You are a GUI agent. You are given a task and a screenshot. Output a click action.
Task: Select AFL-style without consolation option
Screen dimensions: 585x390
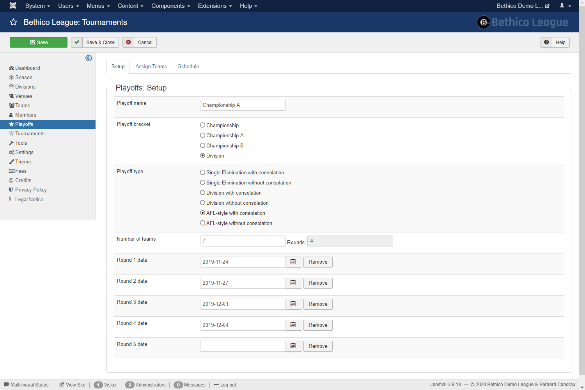point(203,223)
